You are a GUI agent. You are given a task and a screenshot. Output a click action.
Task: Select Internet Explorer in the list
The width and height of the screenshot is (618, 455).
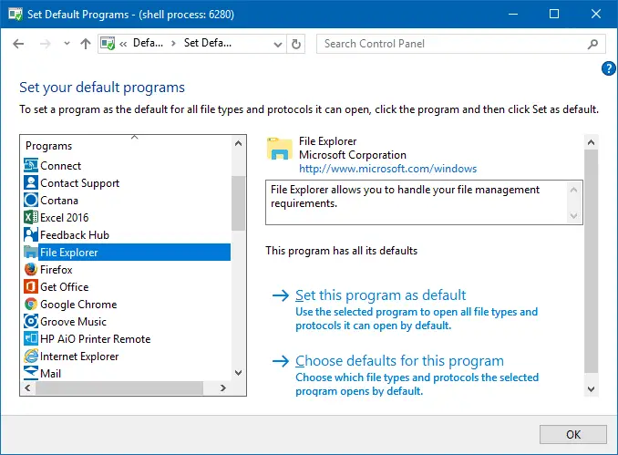click(79, 357)
